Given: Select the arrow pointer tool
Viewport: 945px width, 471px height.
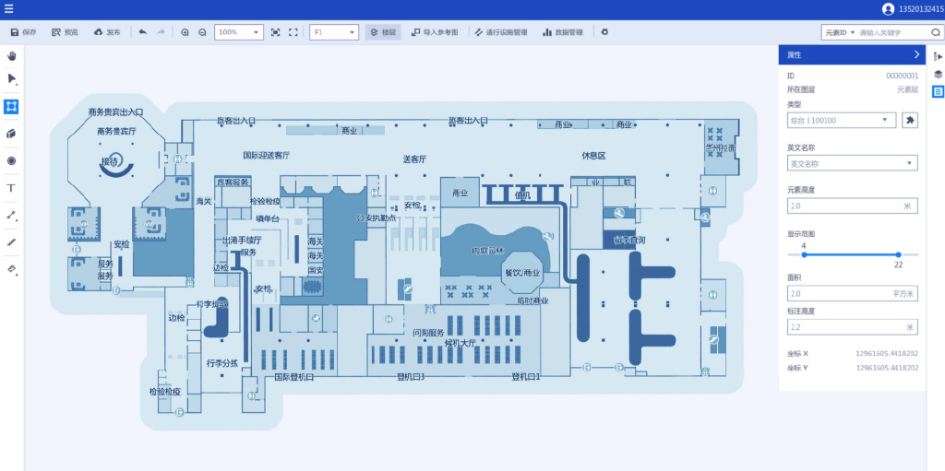Looking at the screenshot, I should coord(11,79).
